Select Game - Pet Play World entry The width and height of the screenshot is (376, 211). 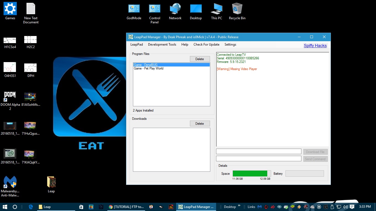coord(149,68)
